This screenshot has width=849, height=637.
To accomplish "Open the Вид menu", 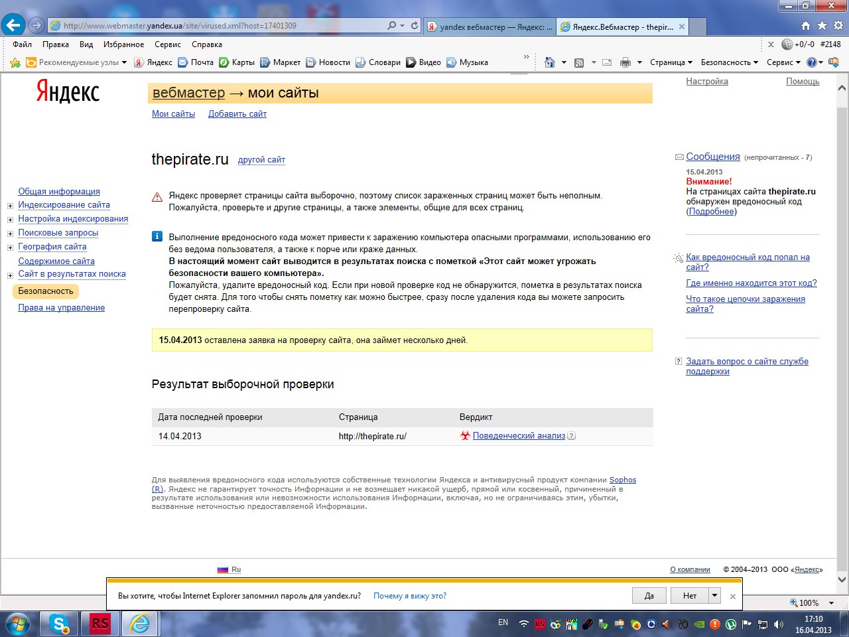I will [x=86, y=44].
